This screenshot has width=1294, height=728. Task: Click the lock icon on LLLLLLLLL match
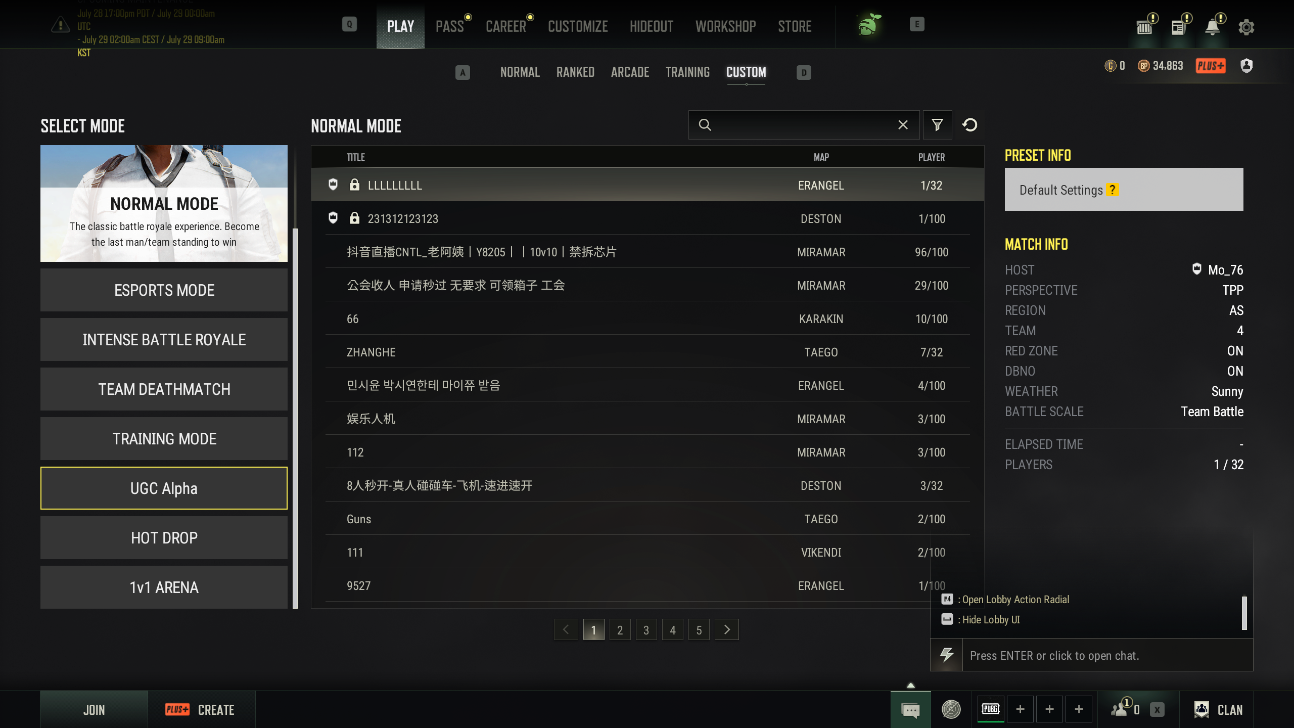coord(354,185)
